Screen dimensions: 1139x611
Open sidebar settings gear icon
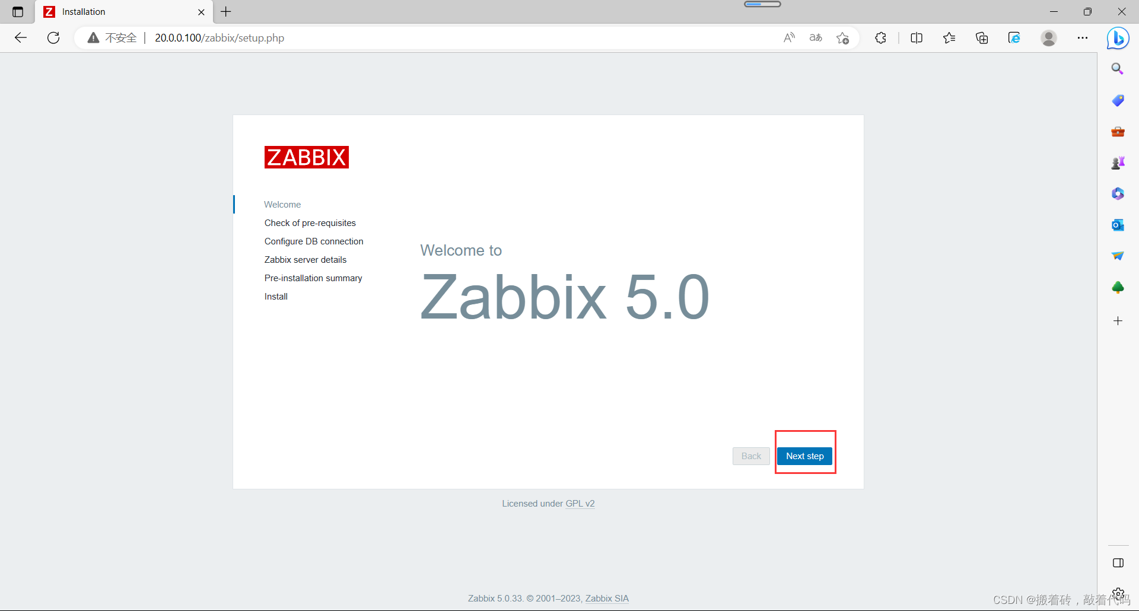[x=1118, y=593]
